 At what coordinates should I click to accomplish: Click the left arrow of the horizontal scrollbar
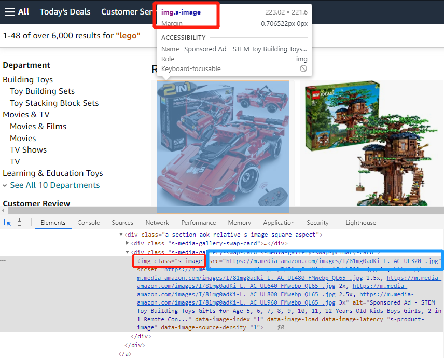[x=3, y=210]
